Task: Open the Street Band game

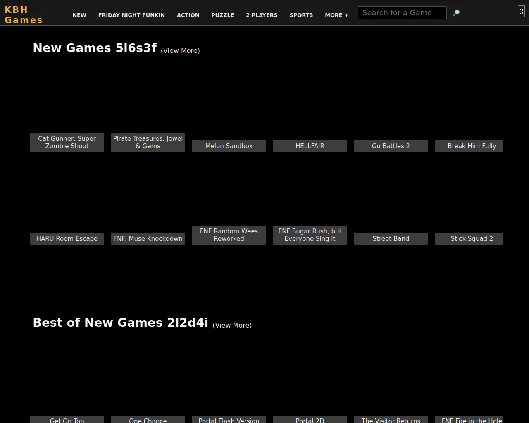Action: (391, 238)
